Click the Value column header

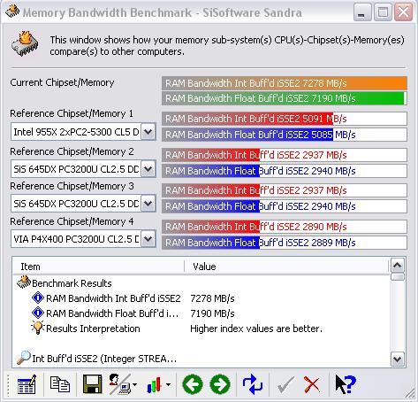point(286,267)
